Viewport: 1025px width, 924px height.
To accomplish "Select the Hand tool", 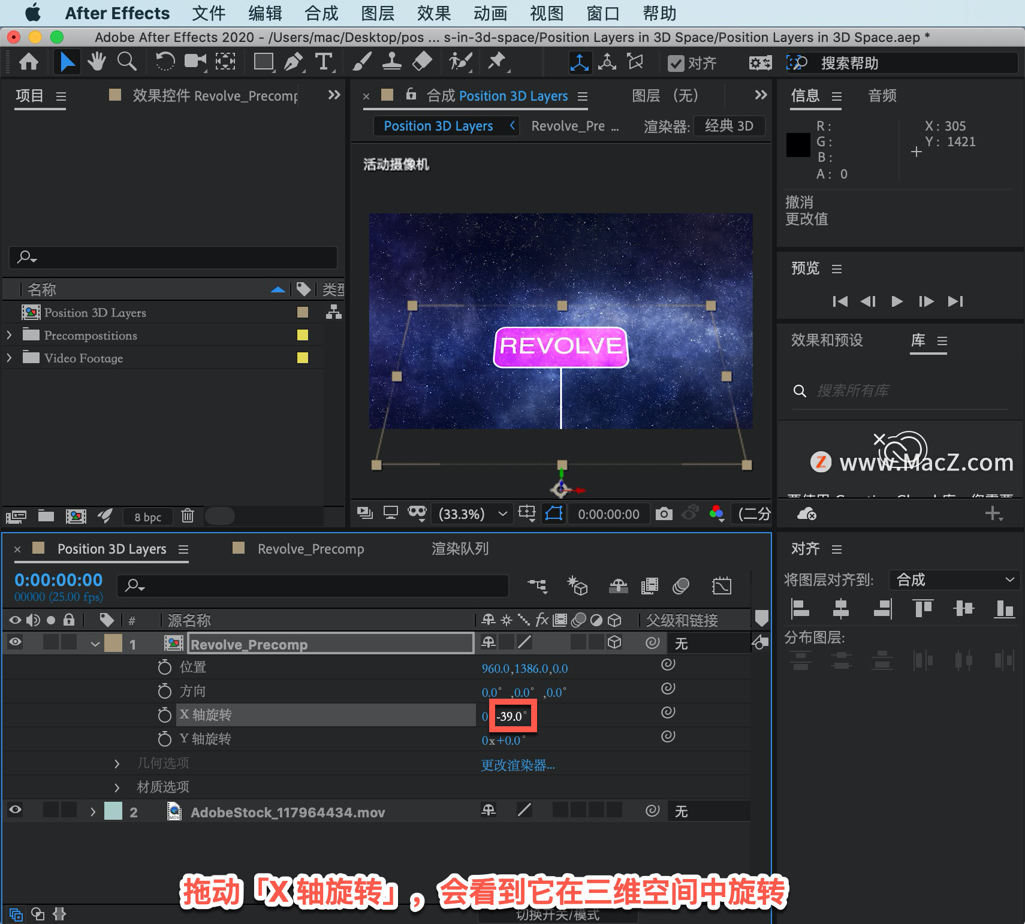I will [x=97, y=62].
